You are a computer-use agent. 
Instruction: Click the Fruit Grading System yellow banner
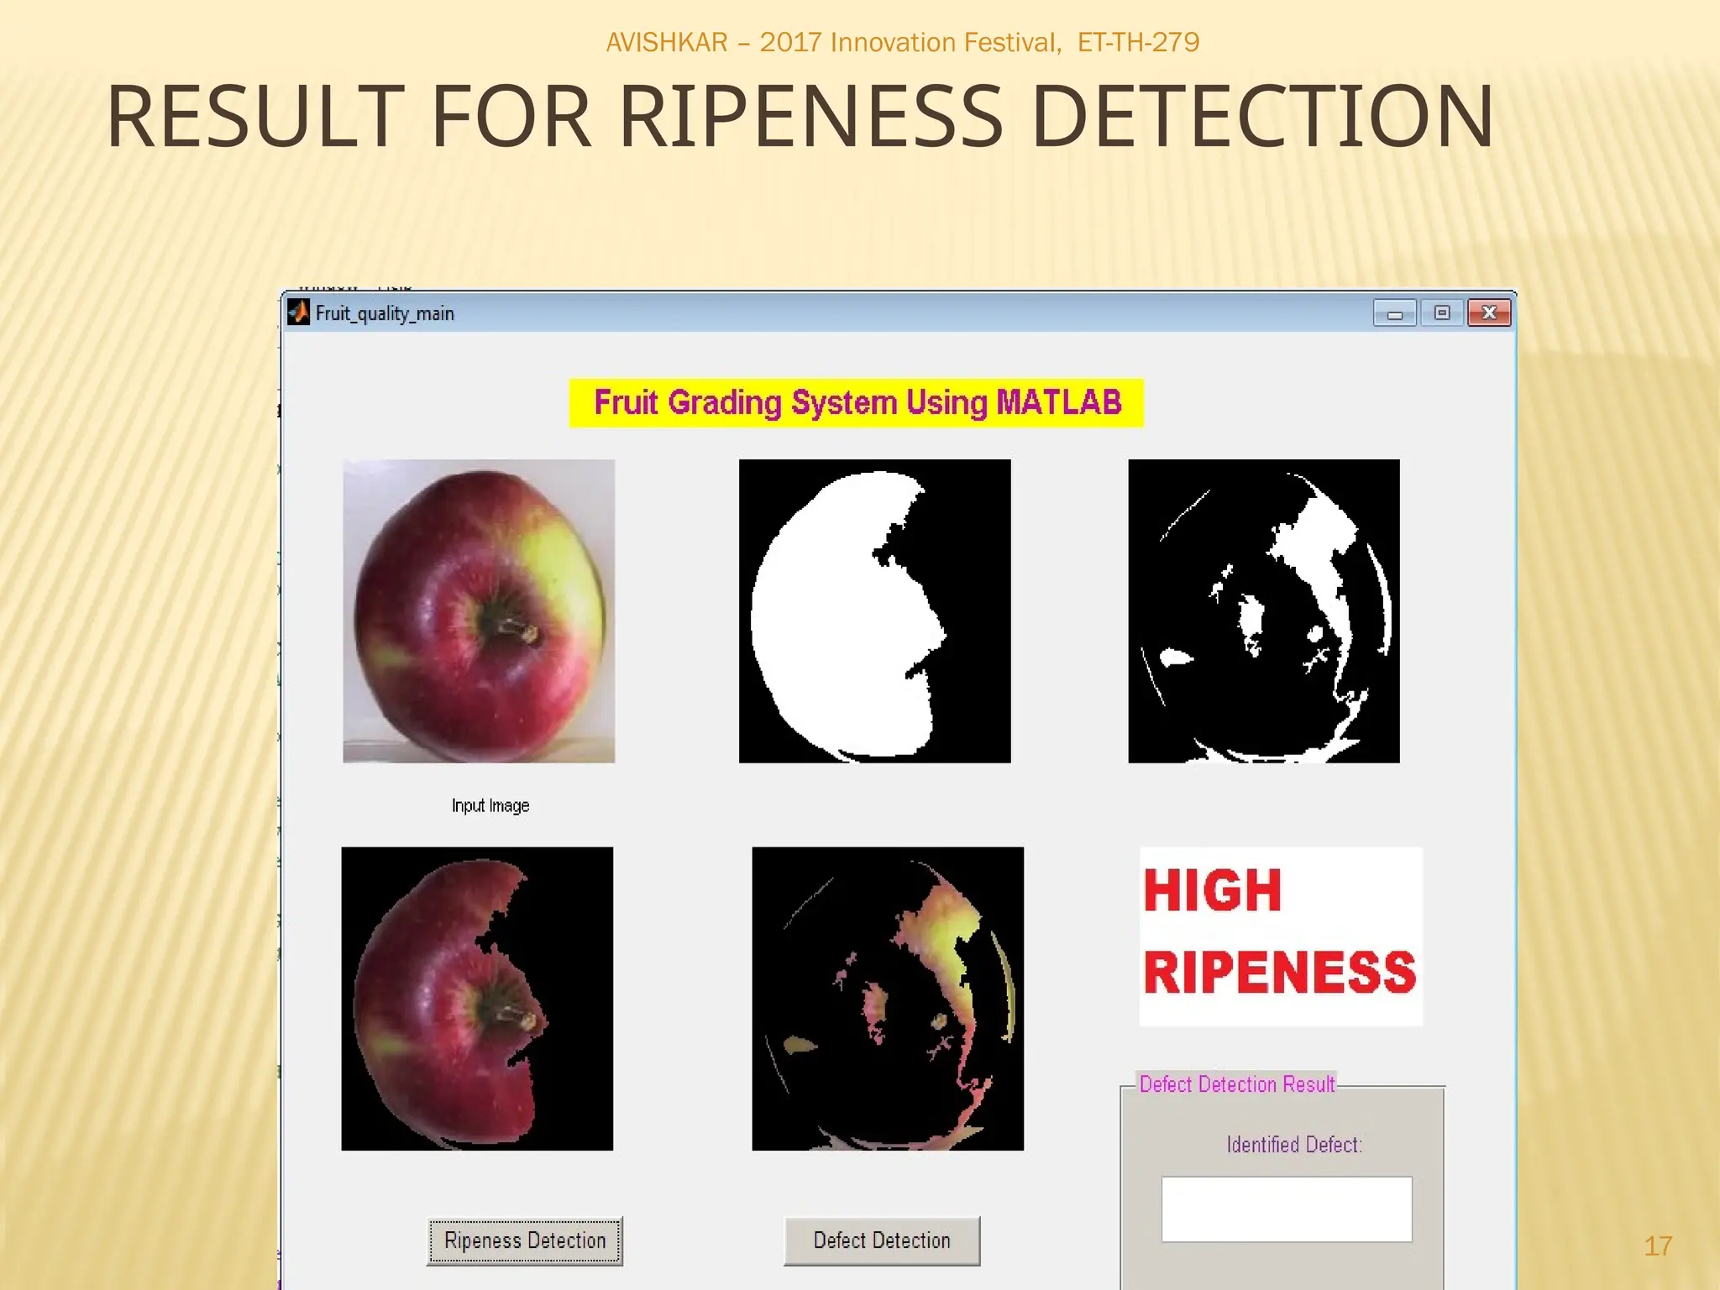coord(856,403)
